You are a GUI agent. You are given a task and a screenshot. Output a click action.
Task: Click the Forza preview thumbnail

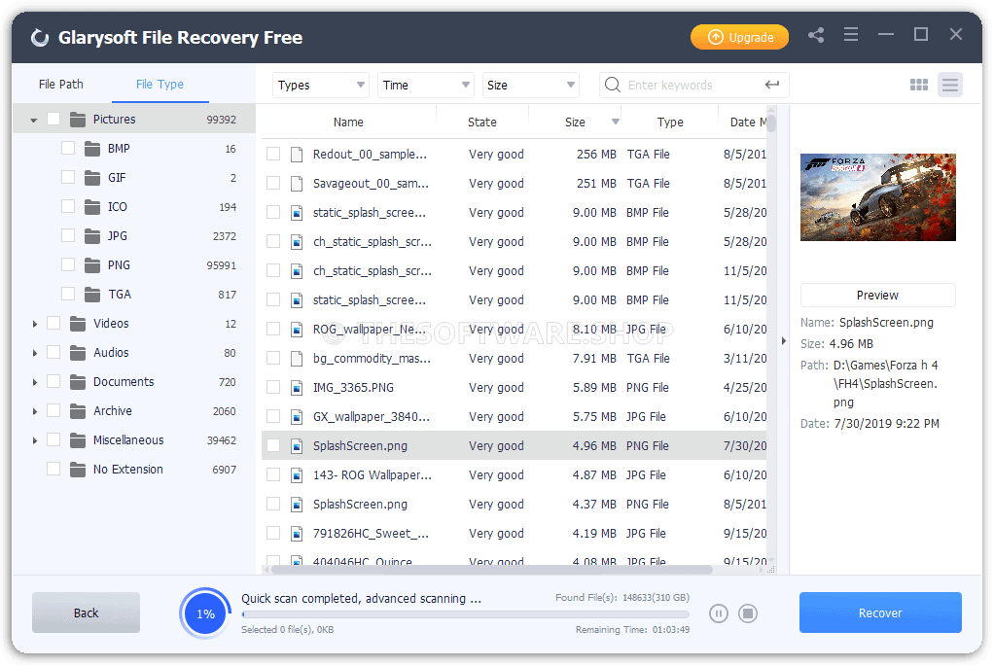pos(877,196)
